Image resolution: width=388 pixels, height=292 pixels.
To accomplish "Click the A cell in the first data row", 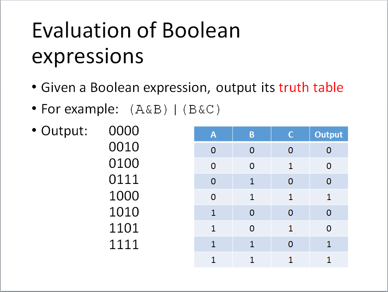I will [213, 150].
